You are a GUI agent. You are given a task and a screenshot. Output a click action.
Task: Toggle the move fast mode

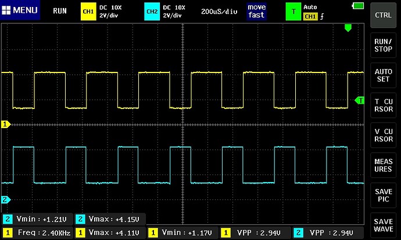coord(256,11)
